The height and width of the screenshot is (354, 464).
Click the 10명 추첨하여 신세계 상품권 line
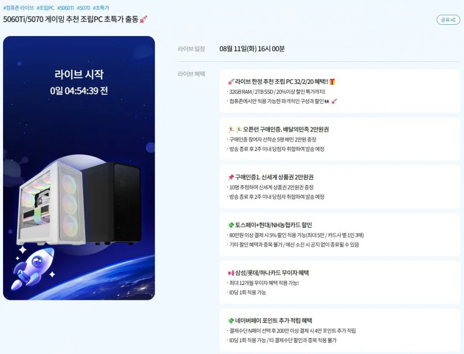pyautogui.click(x=271, y=188)
